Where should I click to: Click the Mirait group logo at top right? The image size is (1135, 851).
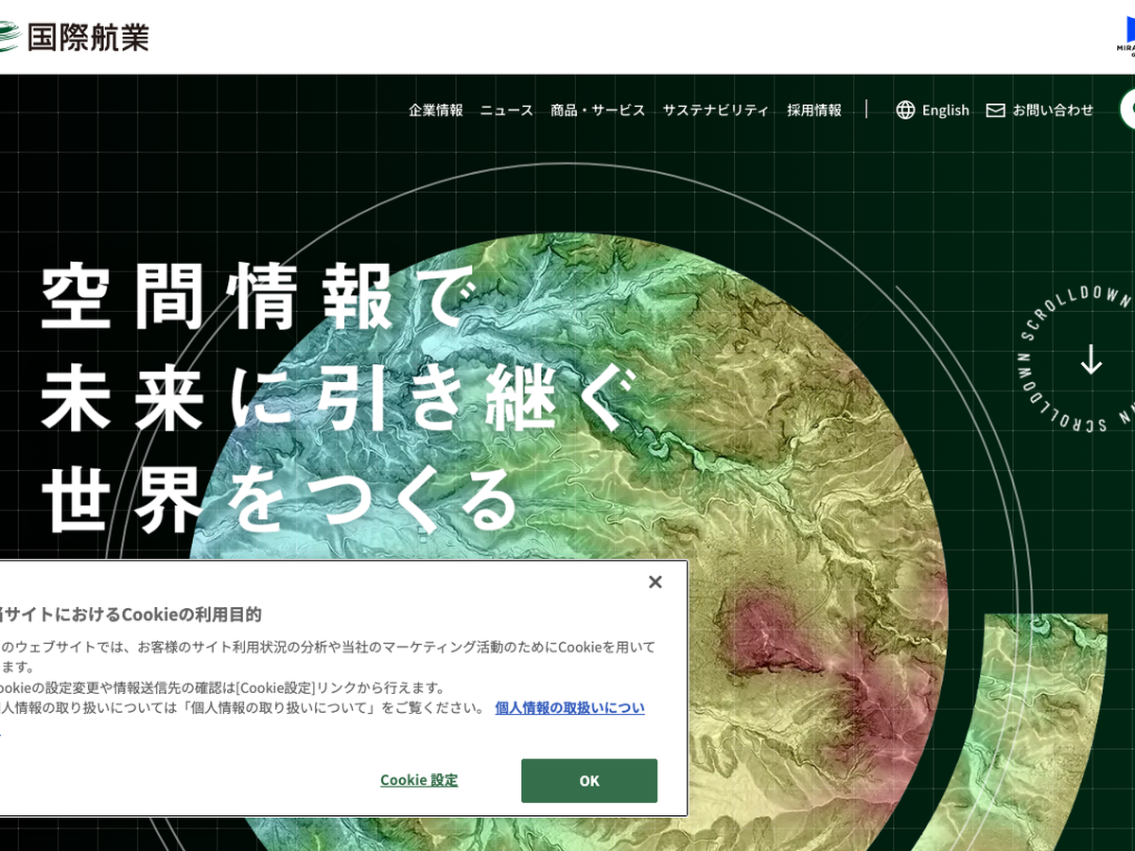point(1126,36)
